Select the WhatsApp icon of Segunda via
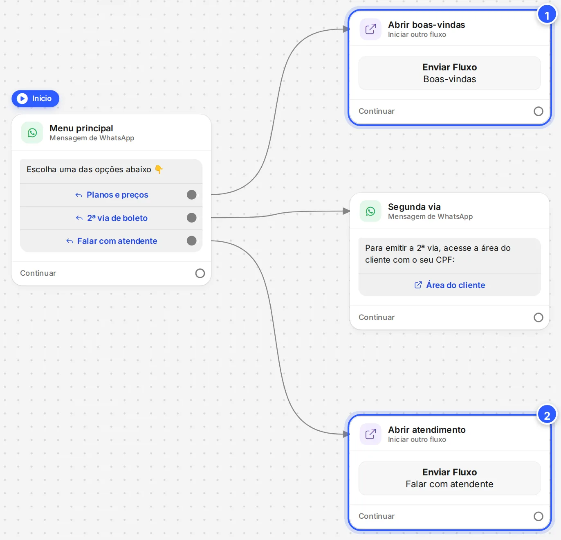The height and width of the screenshot is (540, 561). point(370,211)
